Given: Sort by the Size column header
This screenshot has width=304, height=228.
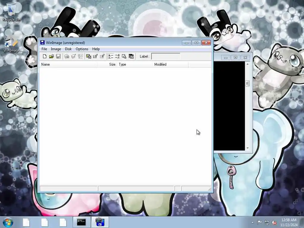Looking at the screenshot, I should click(107, 64).
